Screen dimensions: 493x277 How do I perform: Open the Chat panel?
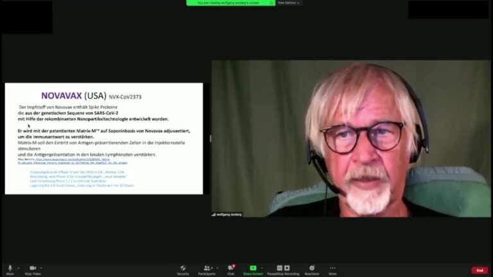(x=231, y=269)
